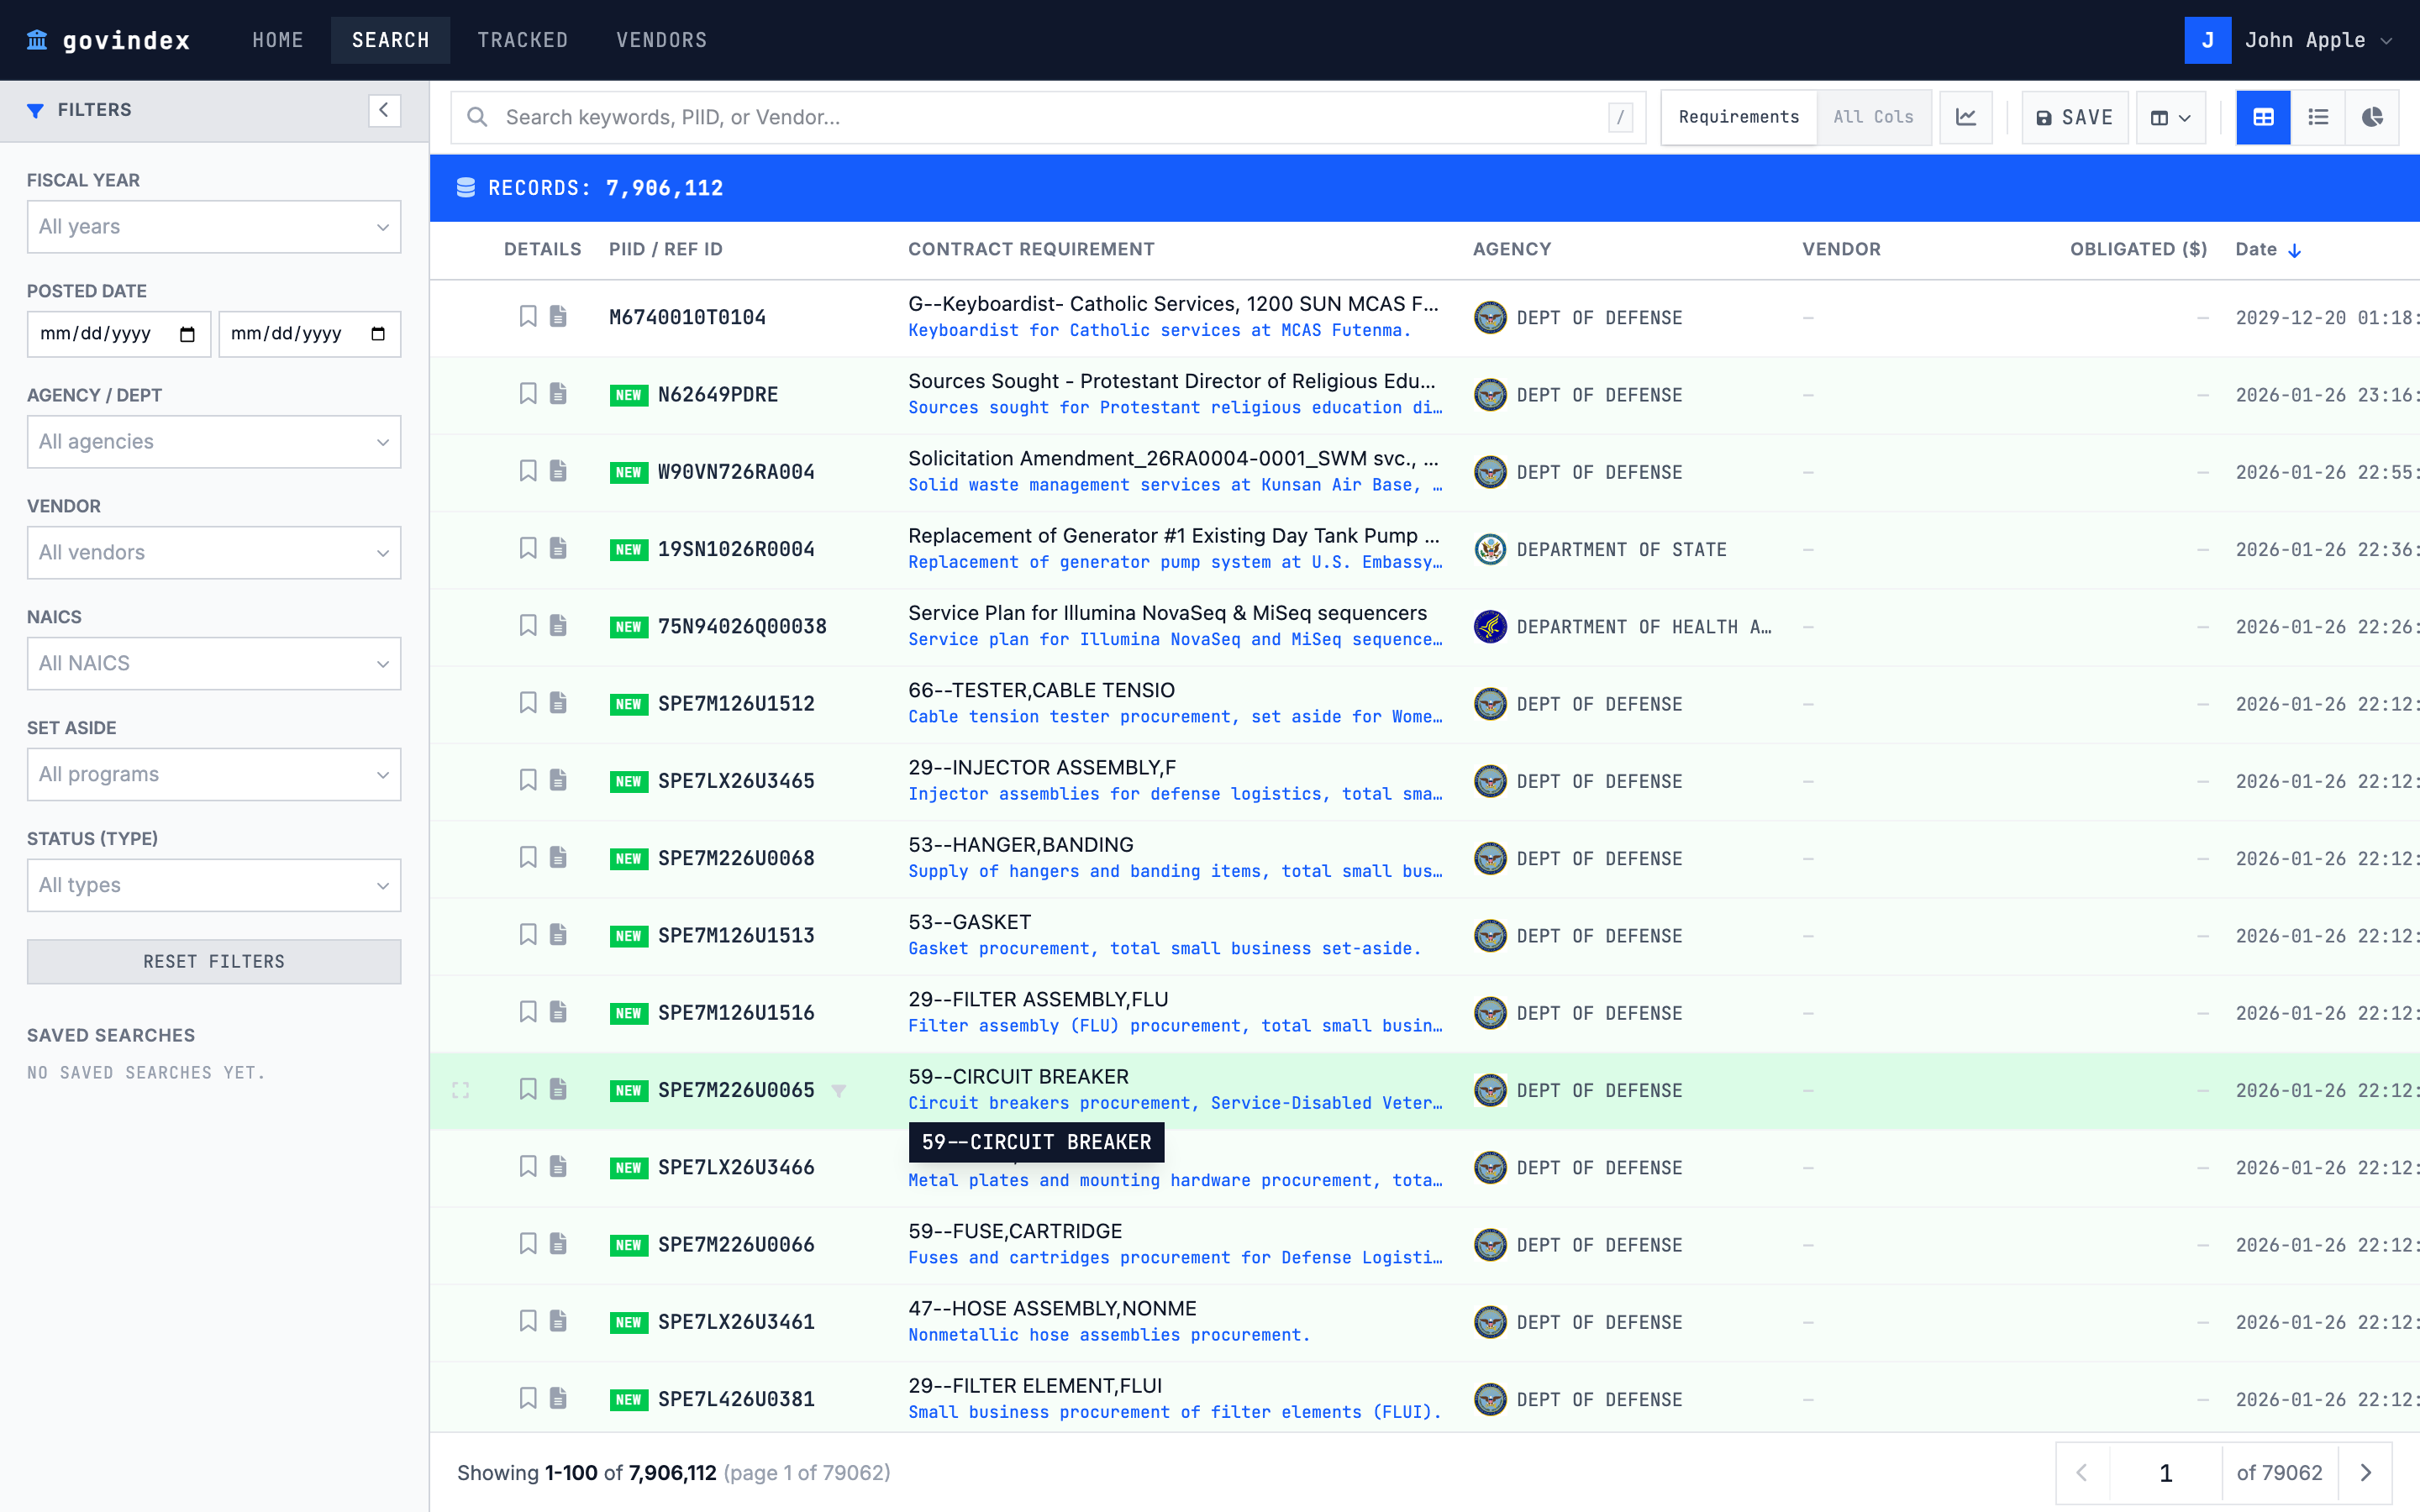Click the RESET FILTERS button
The width and height of the screenshot is (2420, 1512).
point(213,961)
